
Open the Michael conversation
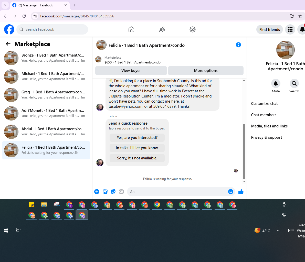coord(46,77)
